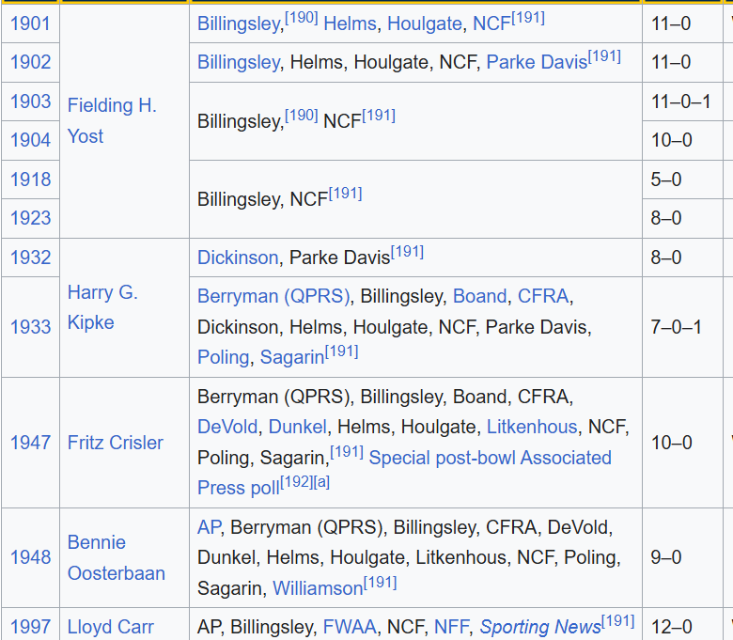
Task: Follow Berryman (QPRS) link in the 1933 row
Action: point(273,296)
